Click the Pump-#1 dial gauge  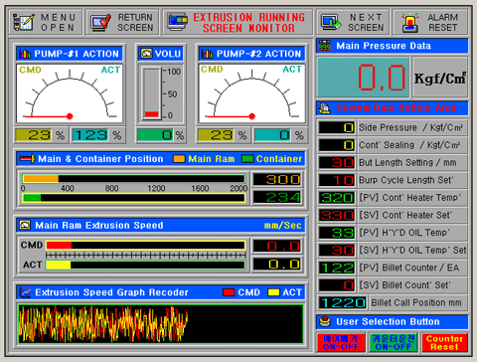pos(70,93)
